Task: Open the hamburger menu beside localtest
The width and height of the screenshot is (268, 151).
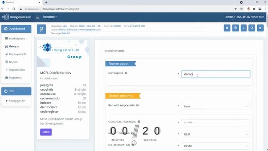Action: click(38, 17)
